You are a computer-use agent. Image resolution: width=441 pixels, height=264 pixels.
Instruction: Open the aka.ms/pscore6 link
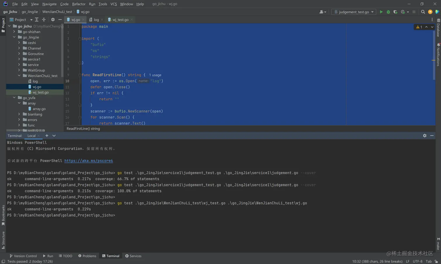(x=89, y=161)
